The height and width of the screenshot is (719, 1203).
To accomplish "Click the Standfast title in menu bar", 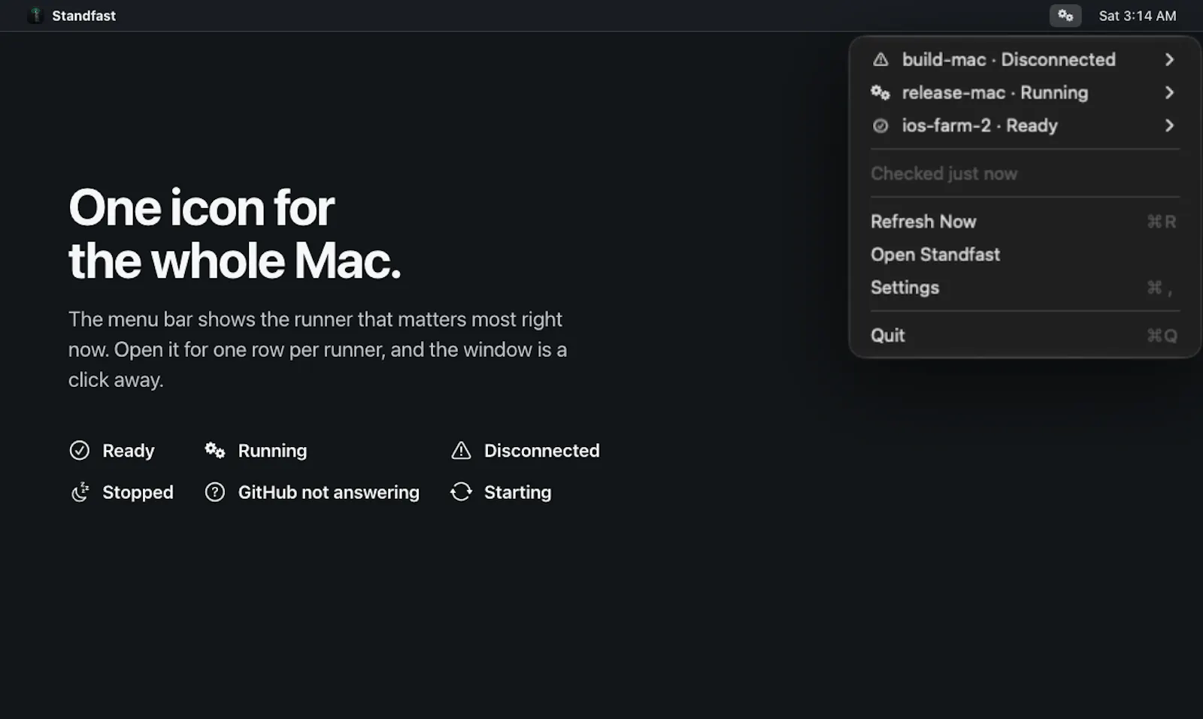I will 83,16.
